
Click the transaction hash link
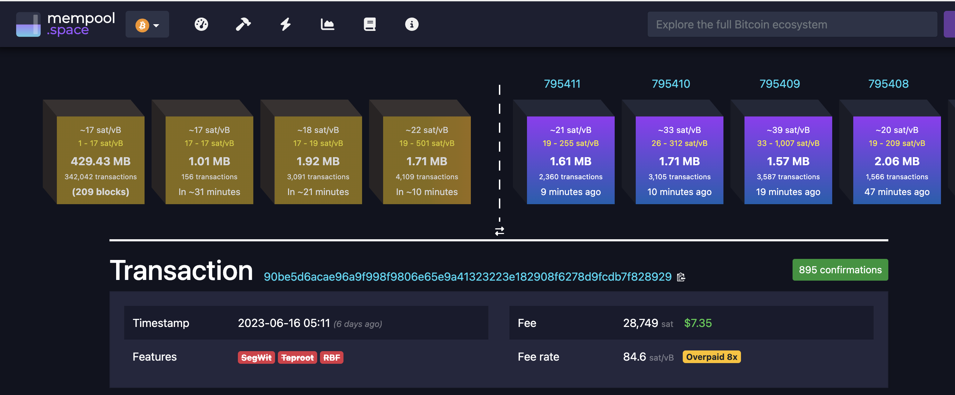tap(467, 277)
